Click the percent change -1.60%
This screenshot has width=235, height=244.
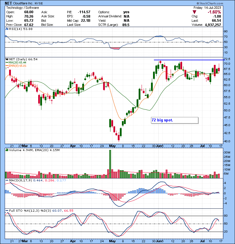tap(214, 12)
